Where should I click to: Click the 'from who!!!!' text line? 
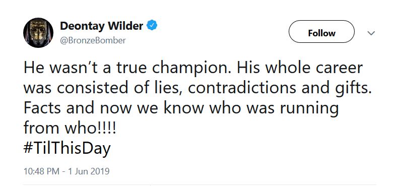(70, 128)
